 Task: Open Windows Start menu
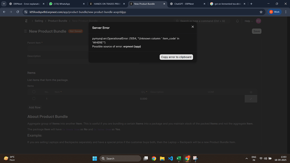(x=95, y=158)
